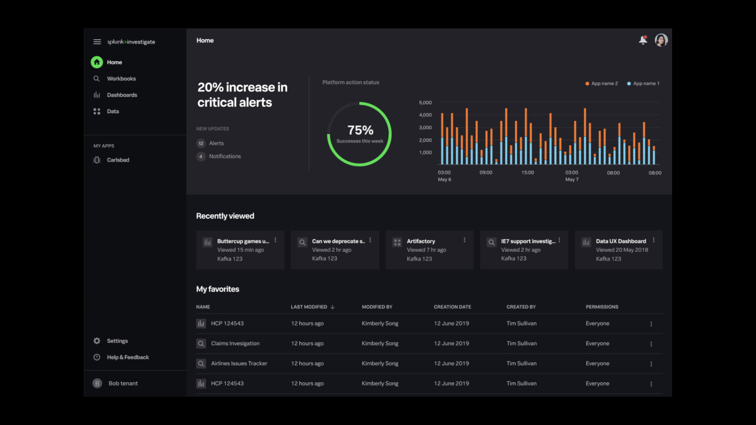Open row menu for Claims Invesigation
Viewport: 756px width, 425px height.
(651, 344)
